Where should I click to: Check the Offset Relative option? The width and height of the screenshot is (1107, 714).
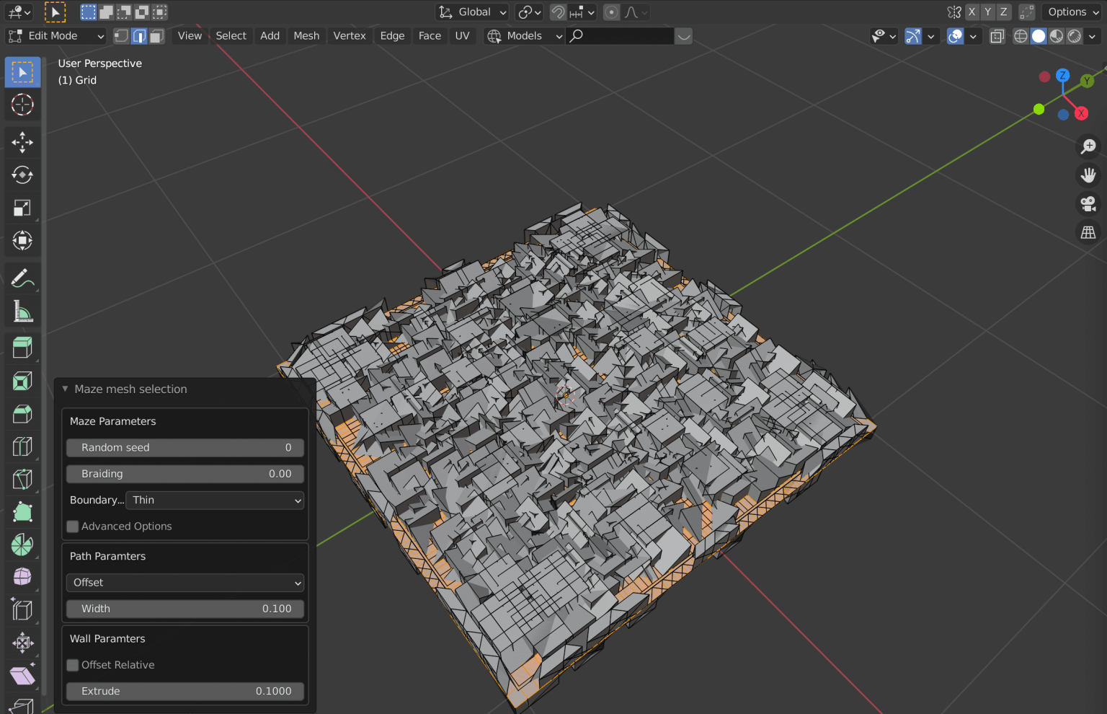click(73, 665)
